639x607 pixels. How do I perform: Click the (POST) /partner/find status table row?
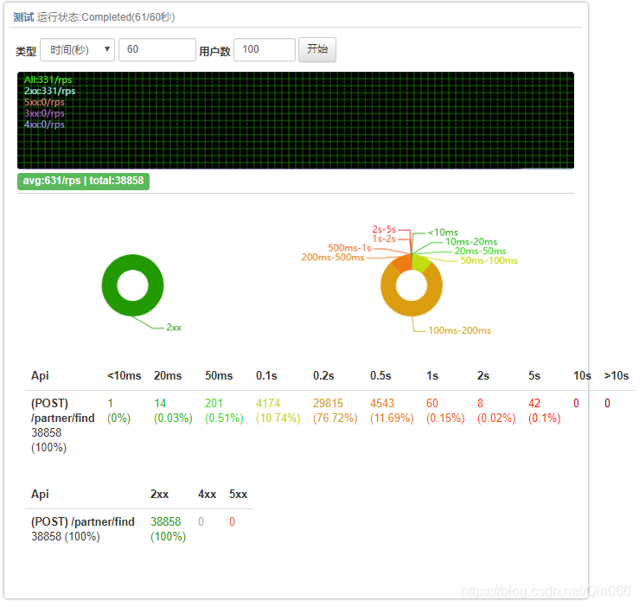(x=140, y=529)
